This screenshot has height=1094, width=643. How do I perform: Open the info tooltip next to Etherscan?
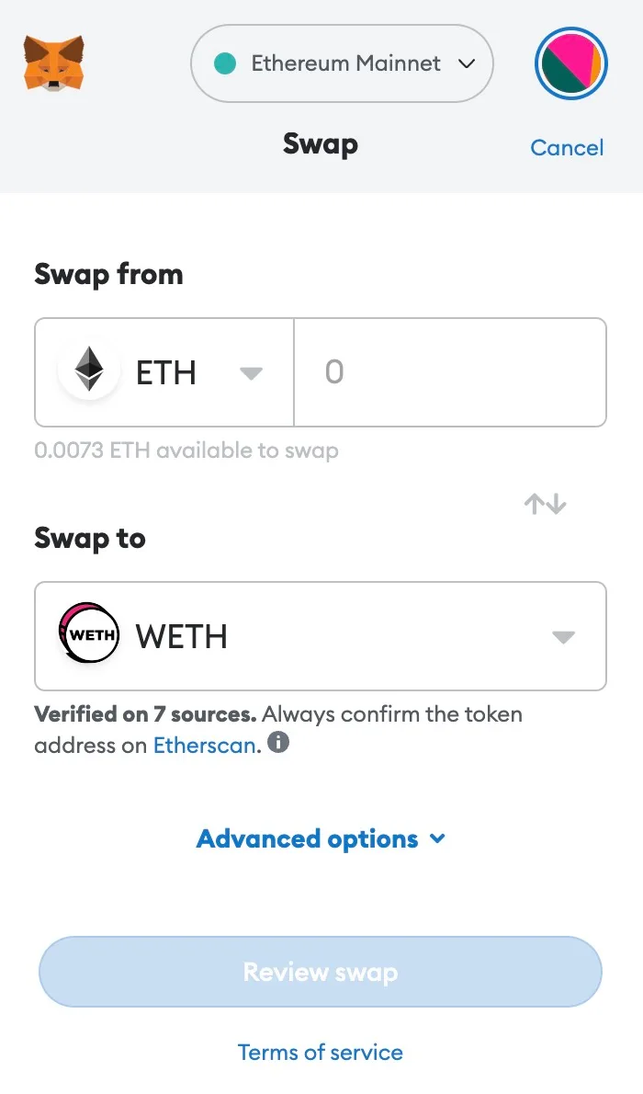click(x=278, y=742)
